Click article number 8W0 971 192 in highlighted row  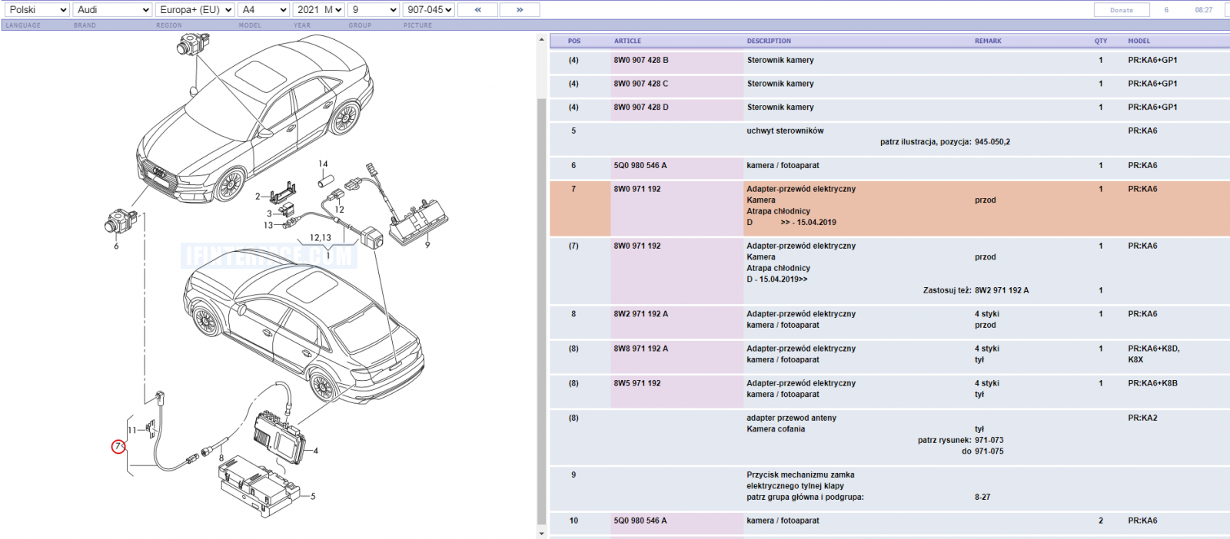(x=637, y=189)
